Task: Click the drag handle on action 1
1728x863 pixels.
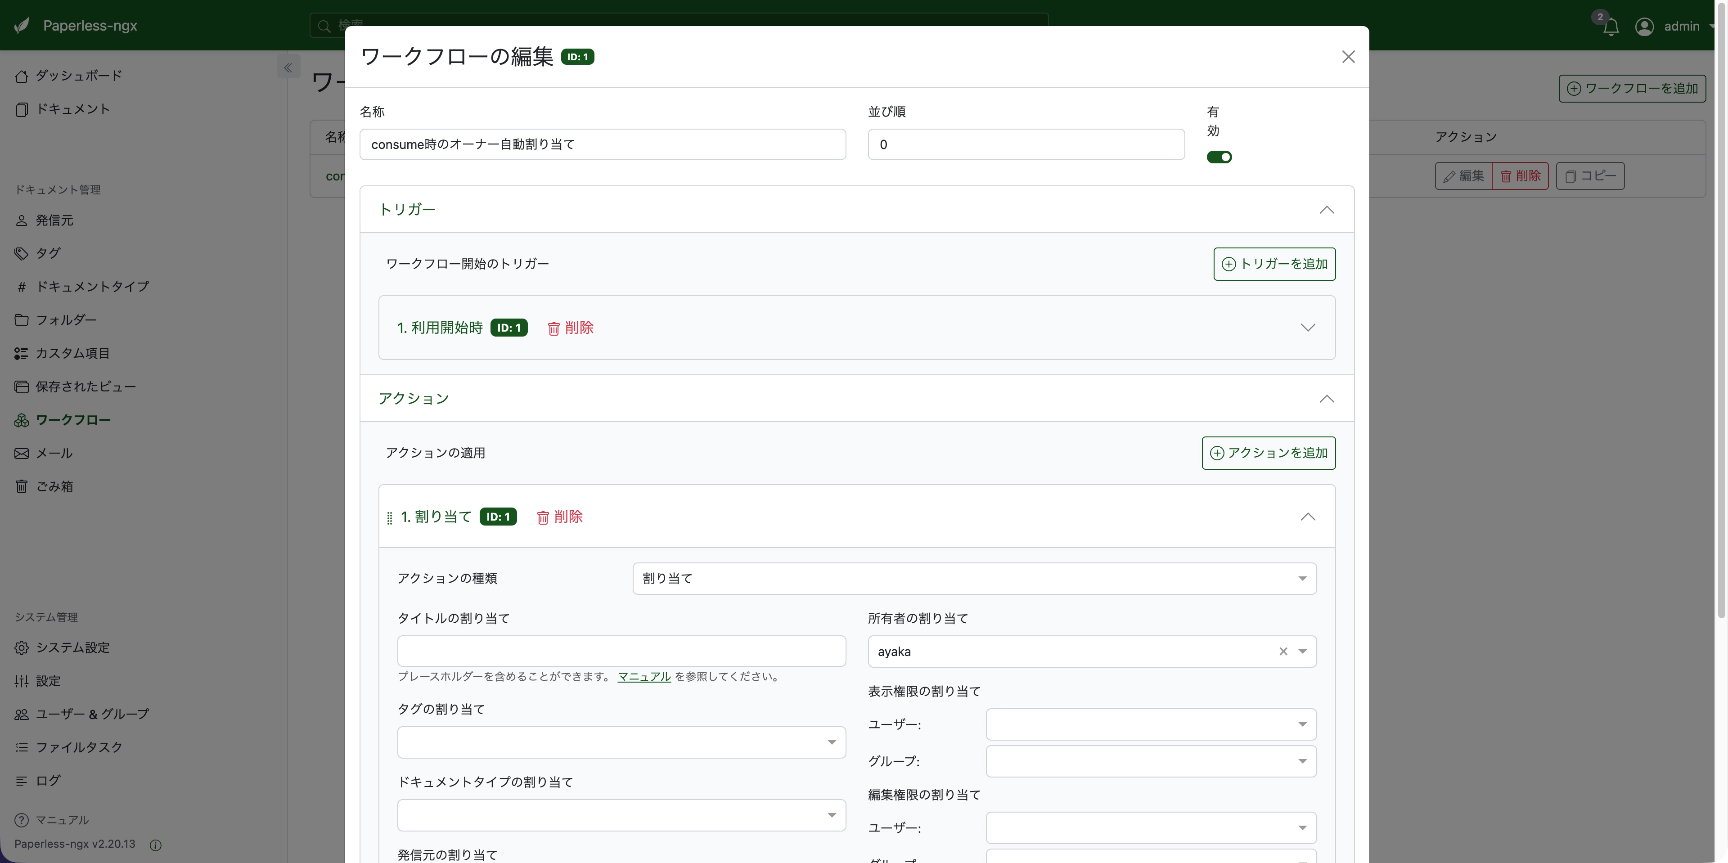Action: coord(390,518)
